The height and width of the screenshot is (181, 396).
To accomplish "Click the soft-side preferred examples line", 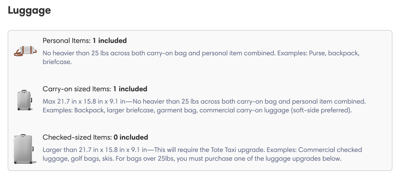I will tap(197, 110).
